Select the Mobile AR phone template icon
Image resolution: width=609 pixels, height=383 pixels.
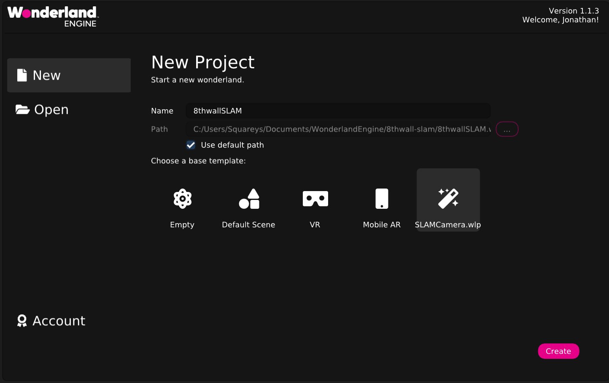(381, 198)
